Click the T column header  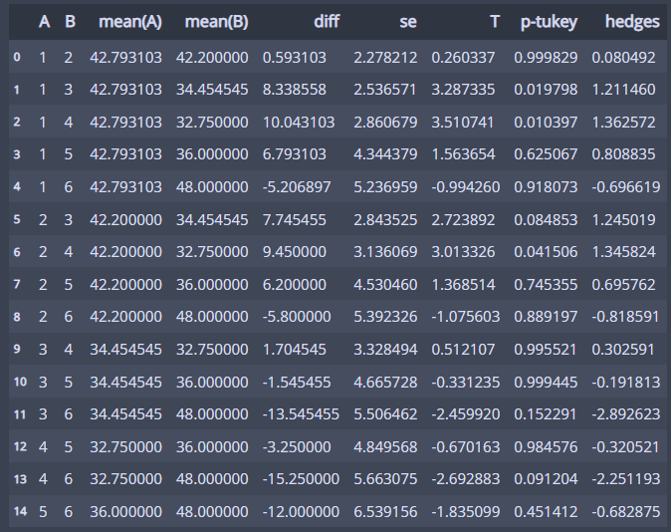point(494,21)
